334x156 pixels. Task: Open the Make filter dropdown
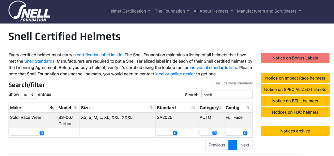(27, 133)
